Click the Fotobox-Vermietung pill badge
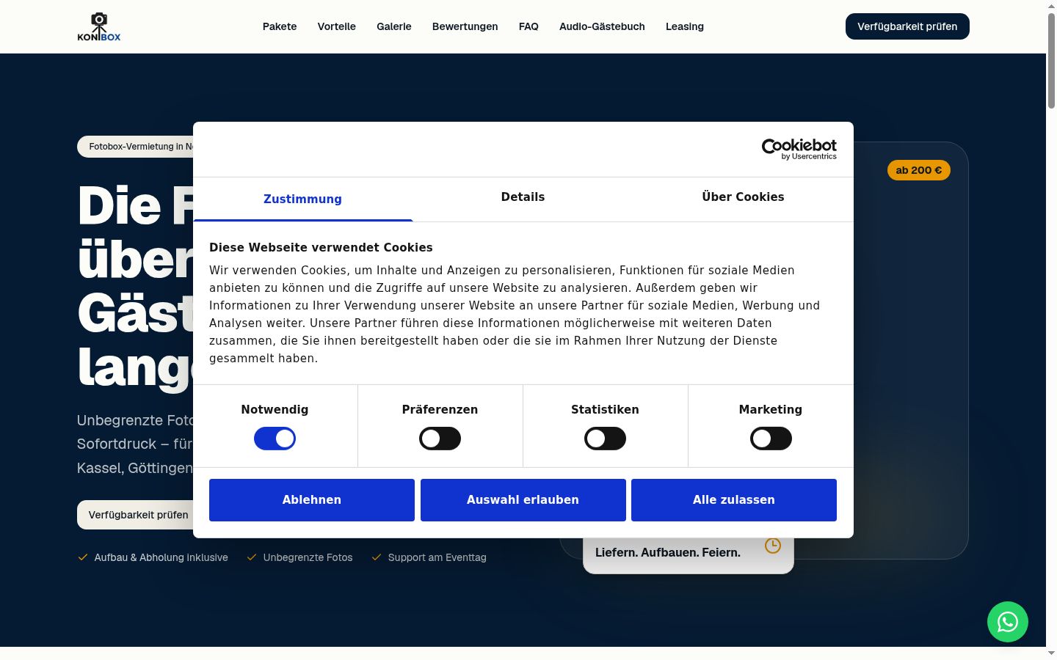The image size is (1057, 660). point(136,147)
